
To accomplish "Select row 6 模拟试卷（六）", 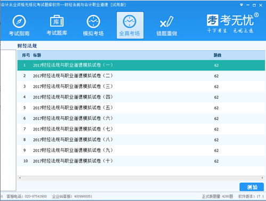I will coord(141,118).
